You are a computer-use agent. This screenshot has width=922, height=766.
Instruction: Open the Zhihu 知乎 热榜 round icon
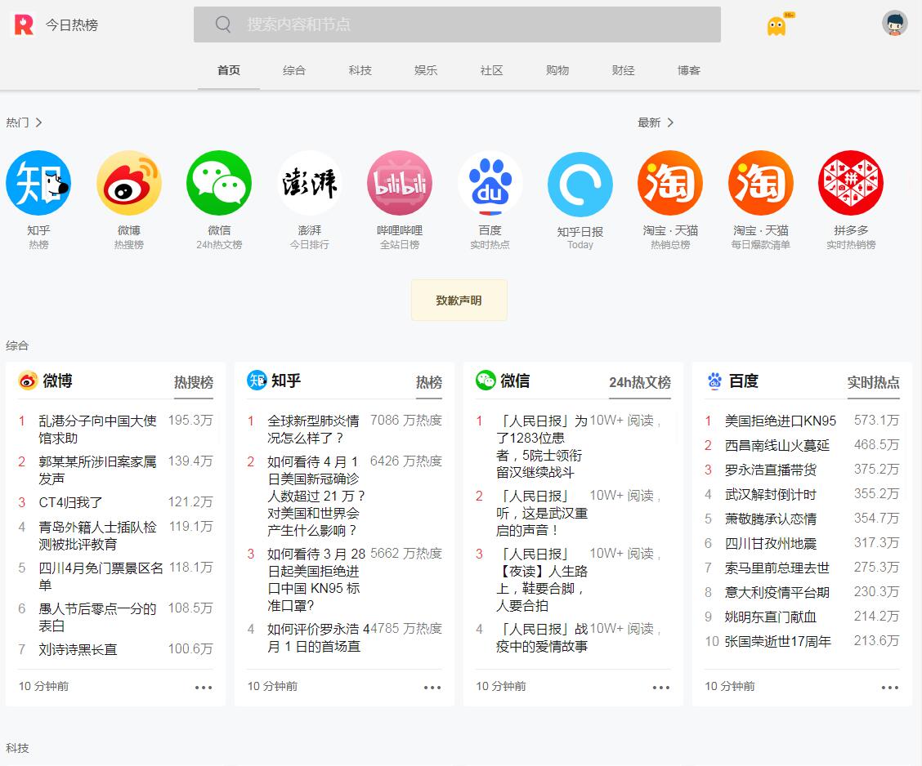[x=38, y=183]
